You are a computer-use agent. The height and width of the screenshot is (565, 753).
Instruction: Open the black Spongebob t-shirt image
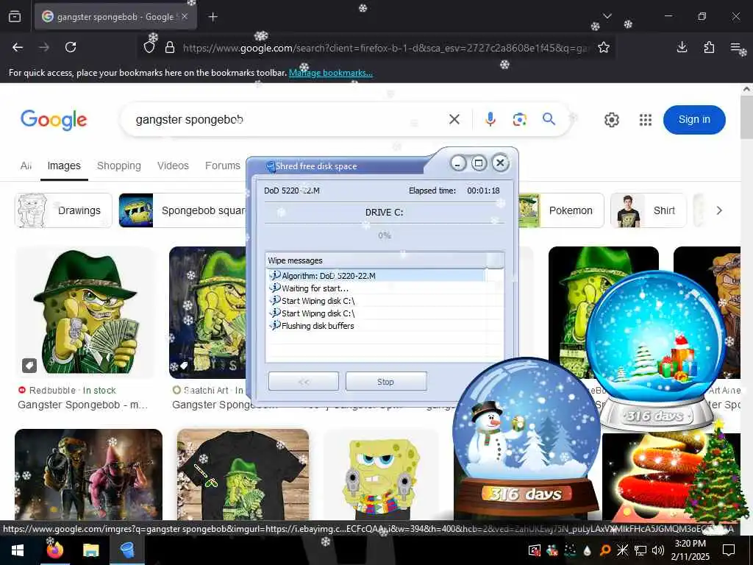[x=243, y=475]
